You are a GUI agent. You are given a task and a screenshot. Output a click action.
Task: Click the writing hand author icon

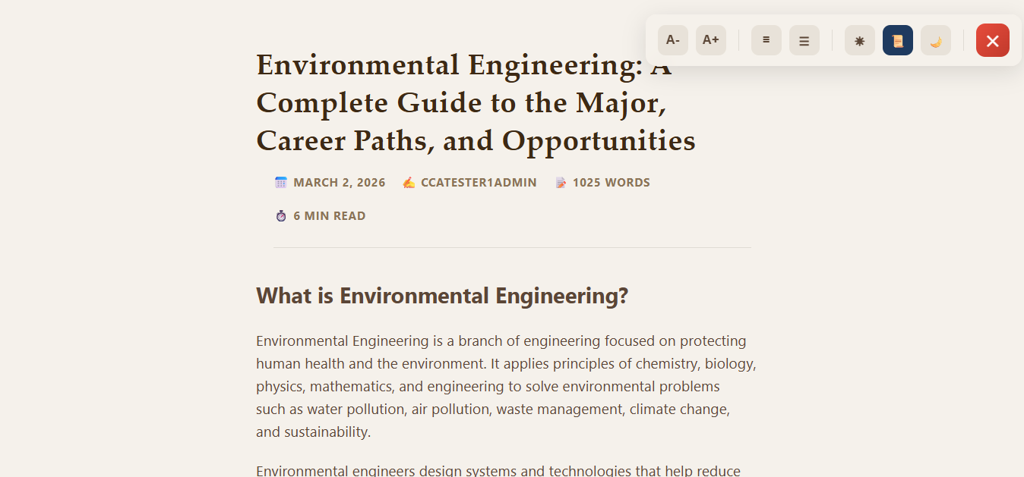(x=409, y=183)
